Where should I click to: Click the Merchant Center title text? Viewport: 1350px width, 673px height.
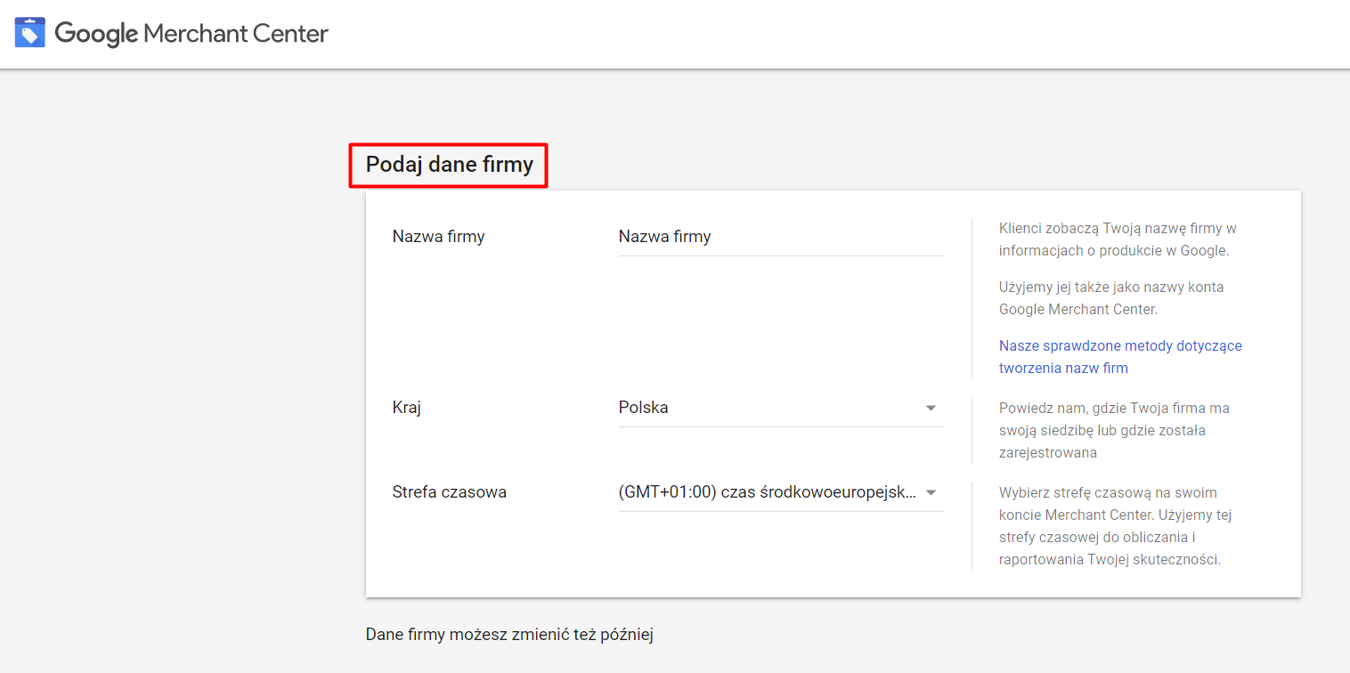[236, 34]
